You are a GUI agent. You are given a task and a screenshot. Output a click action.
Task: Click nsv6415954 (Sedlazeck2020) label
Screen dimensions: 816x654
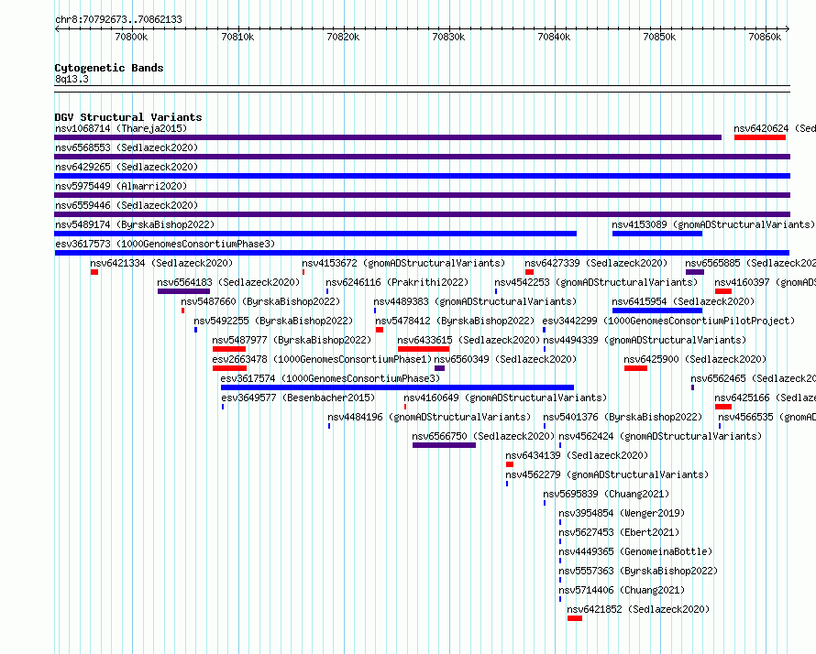683,301
